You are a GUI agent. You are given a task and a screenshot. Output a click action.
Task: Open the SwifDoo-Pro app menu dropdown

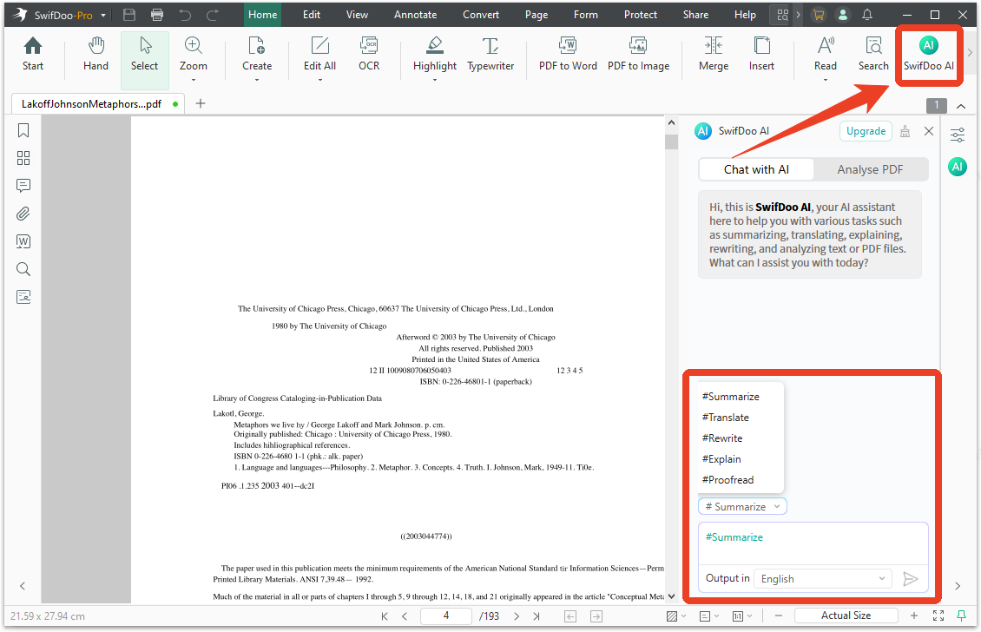coord(103,15)
